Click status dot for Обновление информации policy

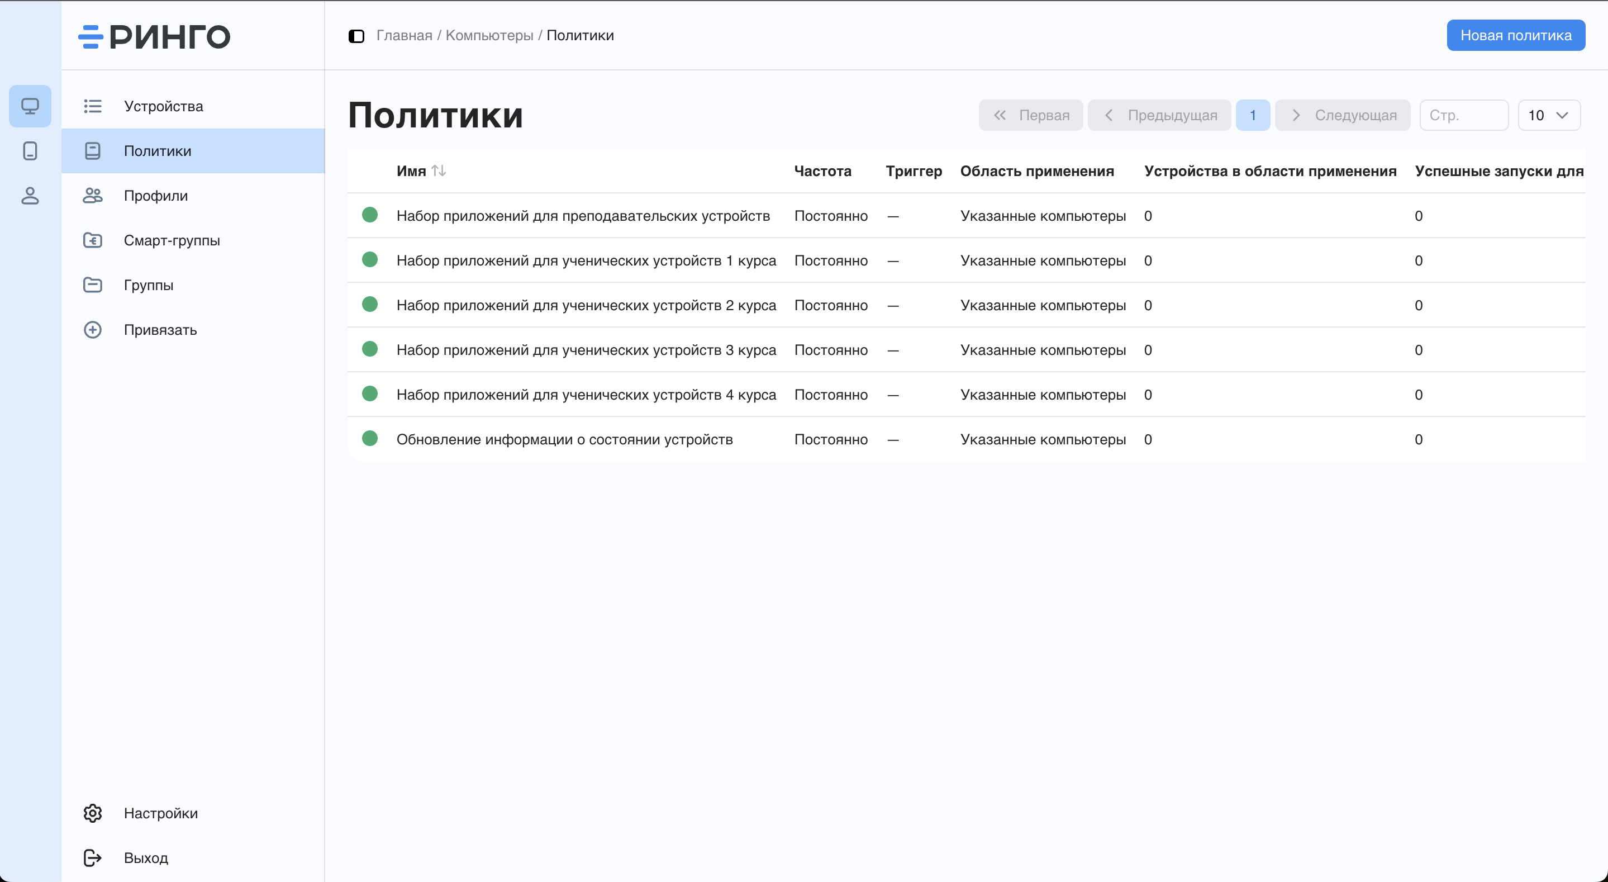click(369, 439)
